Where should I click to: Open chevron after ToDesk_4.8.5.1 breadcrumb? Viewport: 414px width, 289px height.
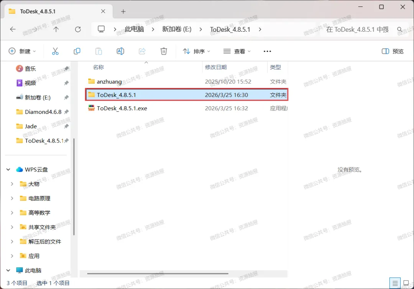coord(260,29)
